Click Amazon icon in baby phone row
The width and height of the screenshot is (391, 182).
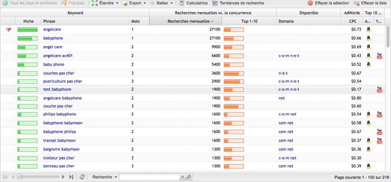coord(368,65)
